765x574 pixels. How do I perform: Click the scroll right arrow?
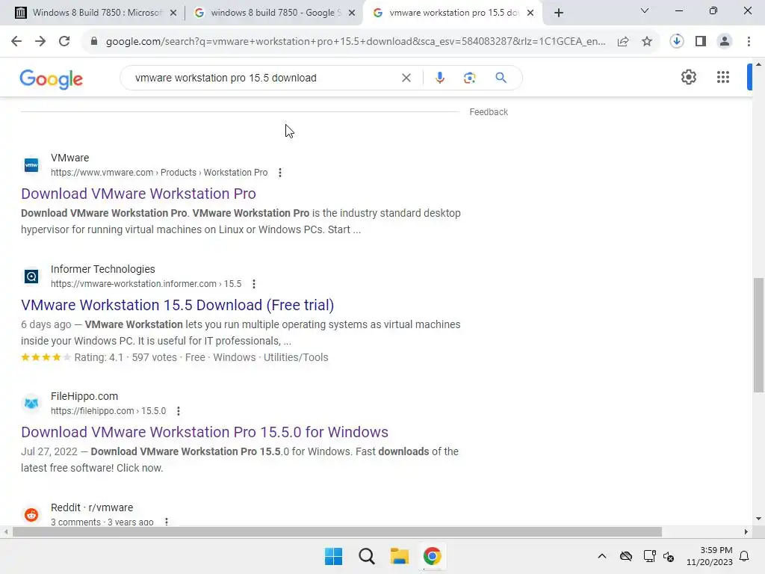tap(746, 531)
